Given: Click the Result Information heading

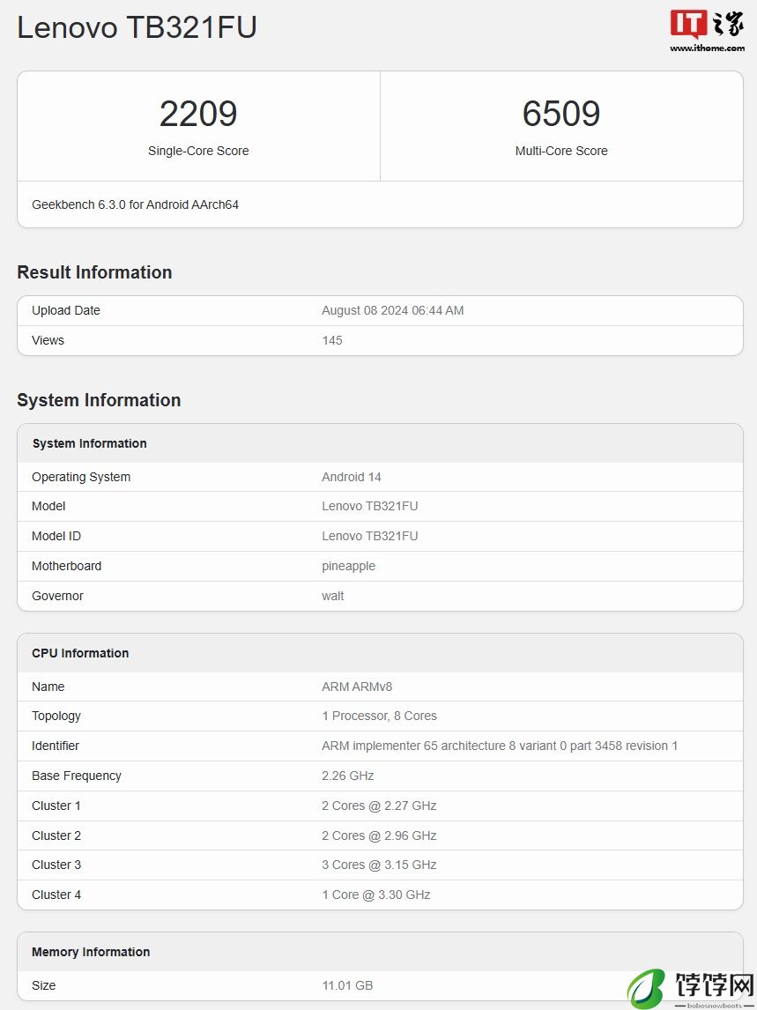Looking at the screenshot, I should click(x=94, y=272).
